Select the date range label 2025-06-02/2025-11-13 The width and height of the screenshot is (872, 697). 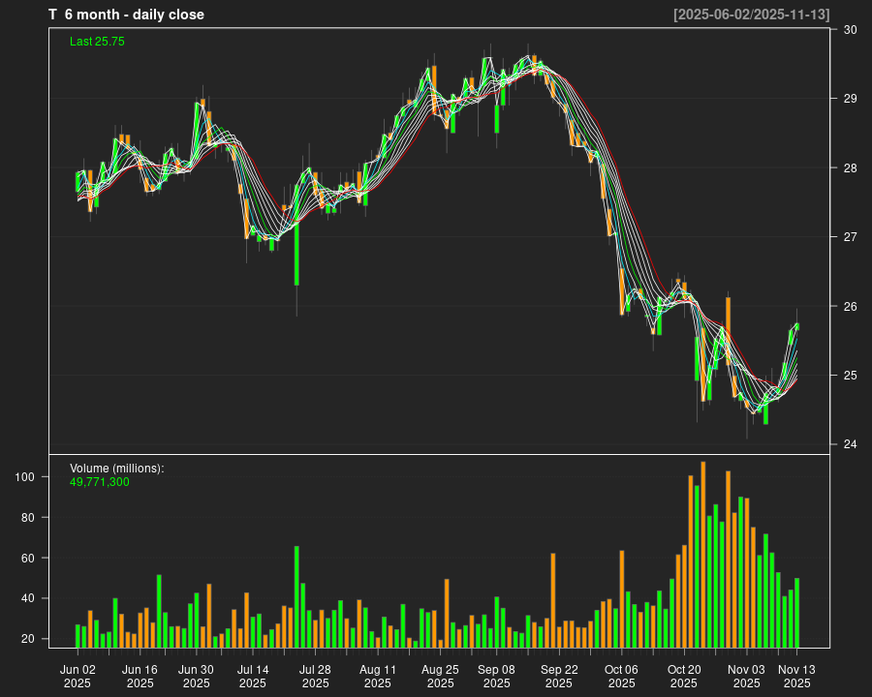pyautogui.click(x=751, y=15)
